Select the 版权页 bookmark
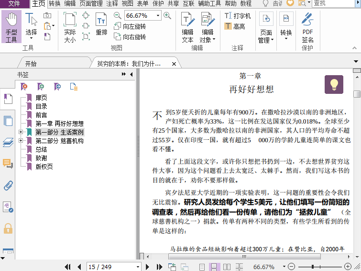Viewport: 361px width, 271px height. coord(44,167)
